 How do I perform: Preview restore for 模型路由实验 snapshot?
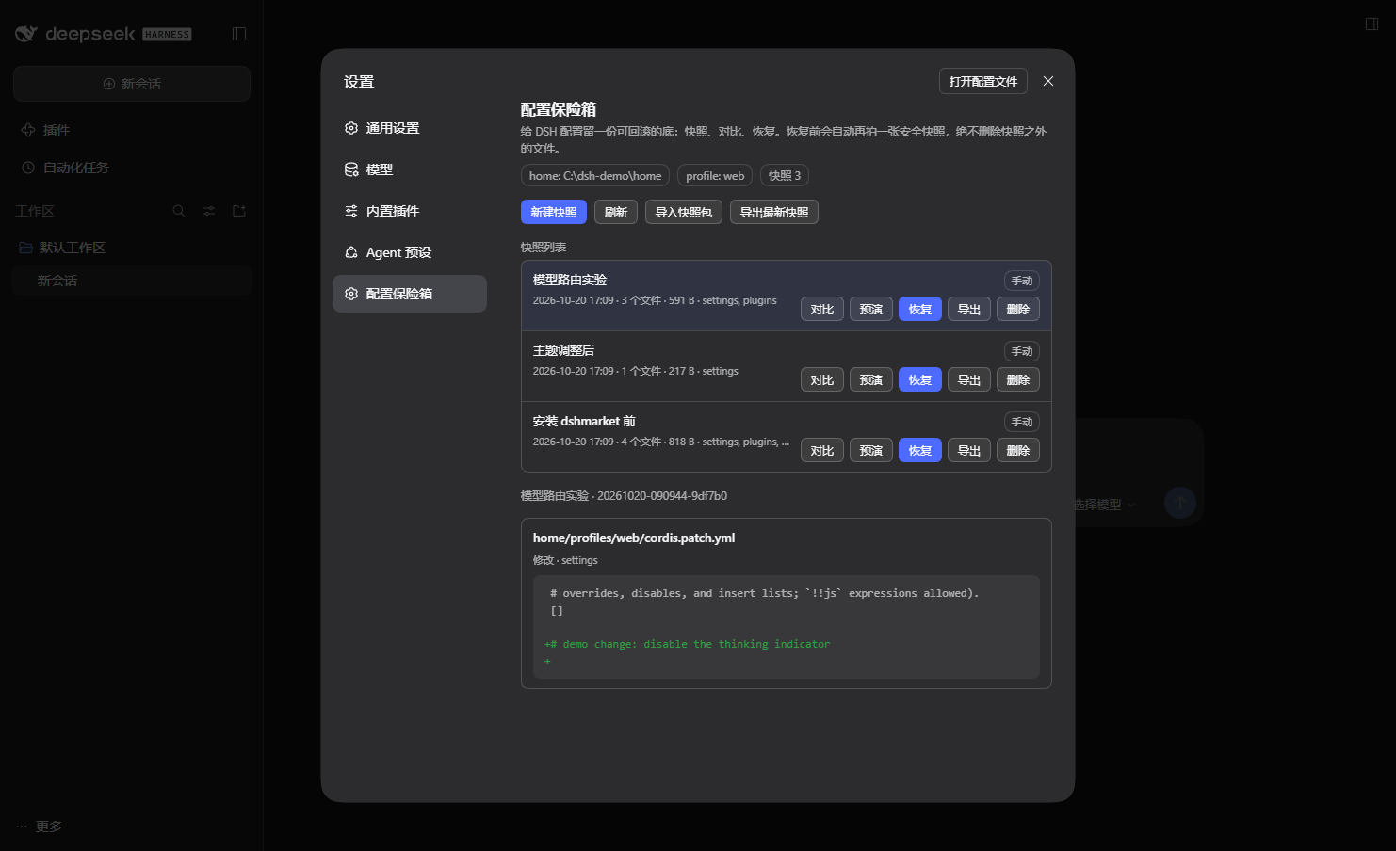tap(871, 309)
